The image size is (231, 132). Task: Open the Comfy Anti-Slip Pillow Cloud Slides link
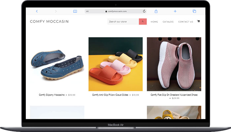coord(110,95)
